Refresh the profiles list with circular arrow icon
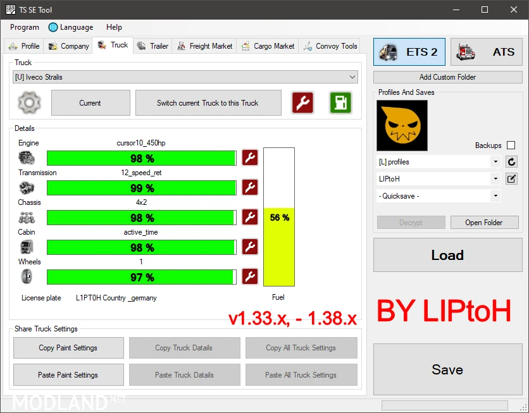Screen dimensions: 529x413 point(511,161)
